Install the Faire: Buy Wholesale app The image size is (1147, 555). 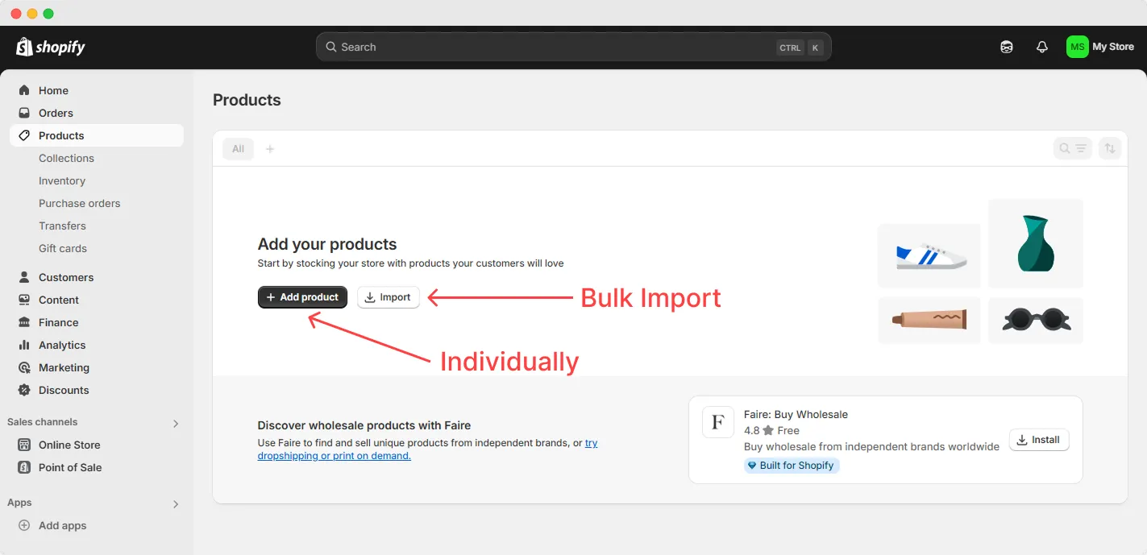click(1038, 439)
